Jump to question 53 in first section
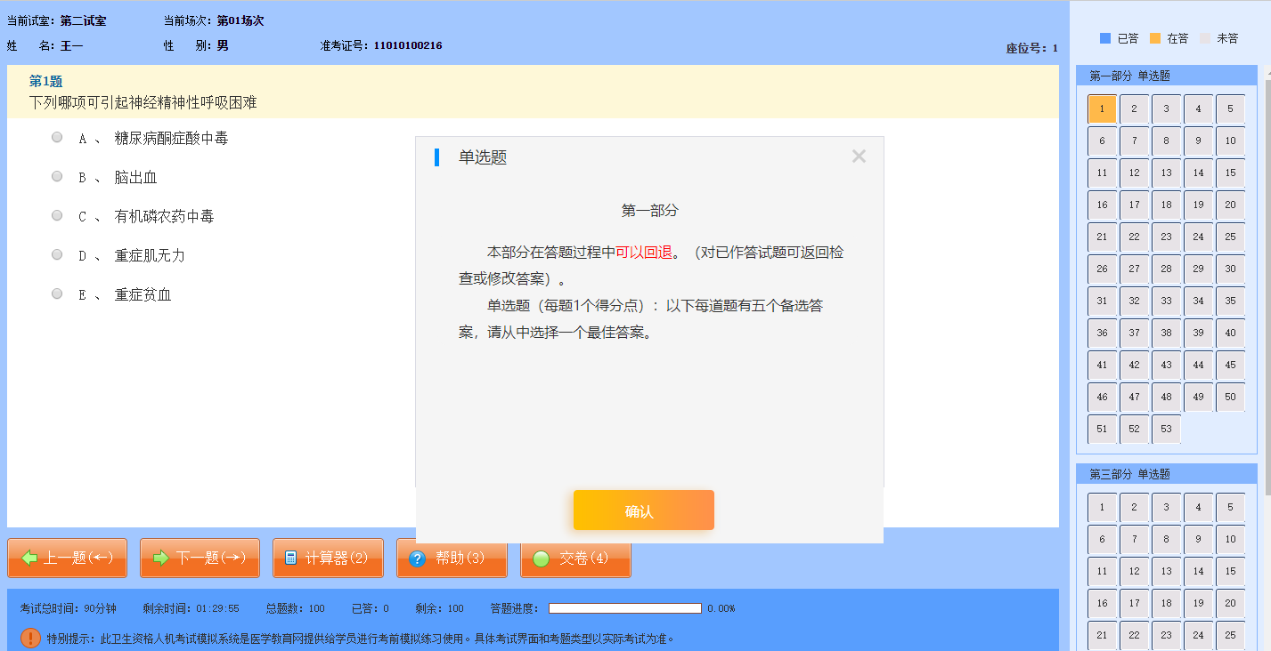This screenshot has height=651, width=1271. [1166, 429]
